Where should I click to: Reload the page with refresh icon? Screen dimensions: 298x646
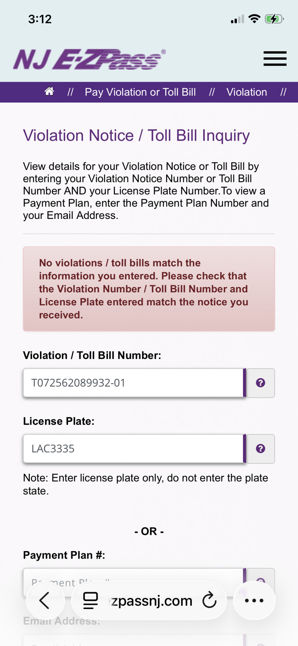209,600
